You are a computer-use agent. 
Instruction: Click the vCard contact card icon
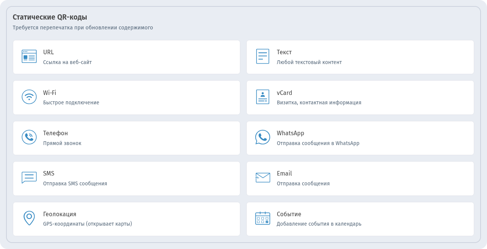click(263, 97)
